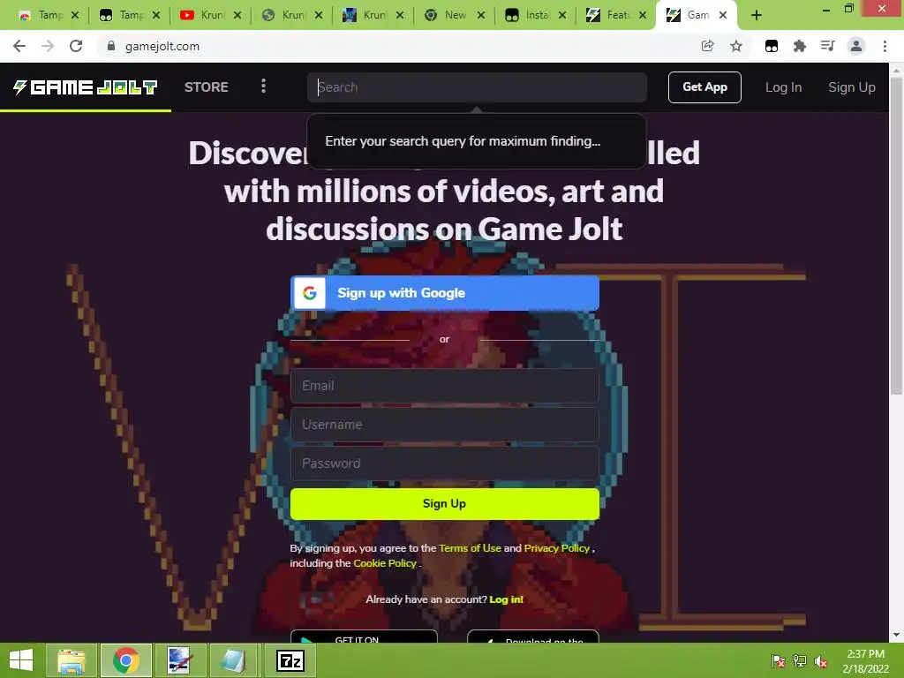Image resolution: width=904 pixels, height=678 pixels.
Task: Click the green Sign Up button
Action: (445, 504)
